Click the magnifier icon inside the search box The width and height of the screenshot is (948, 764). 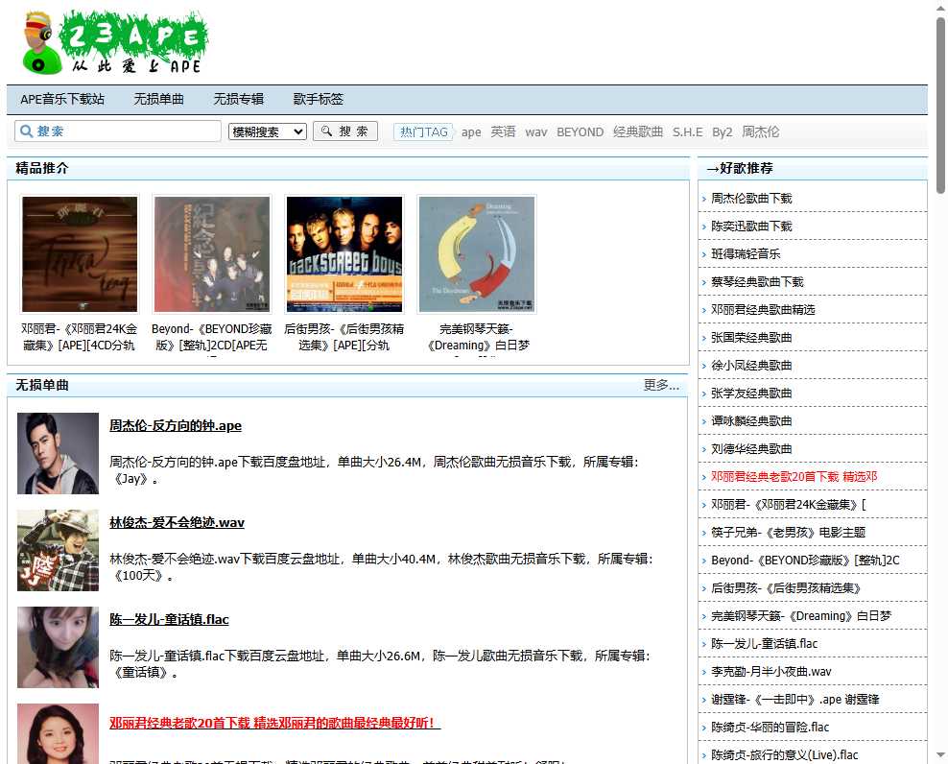[x=27, y=131]
